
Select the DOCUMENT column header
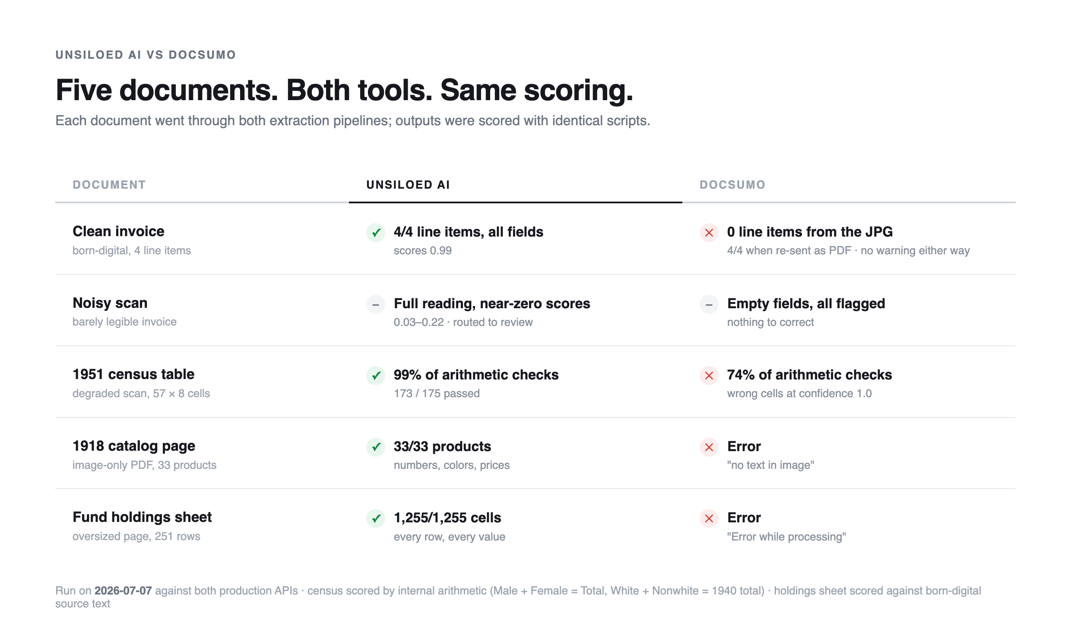tap(109, 185)
